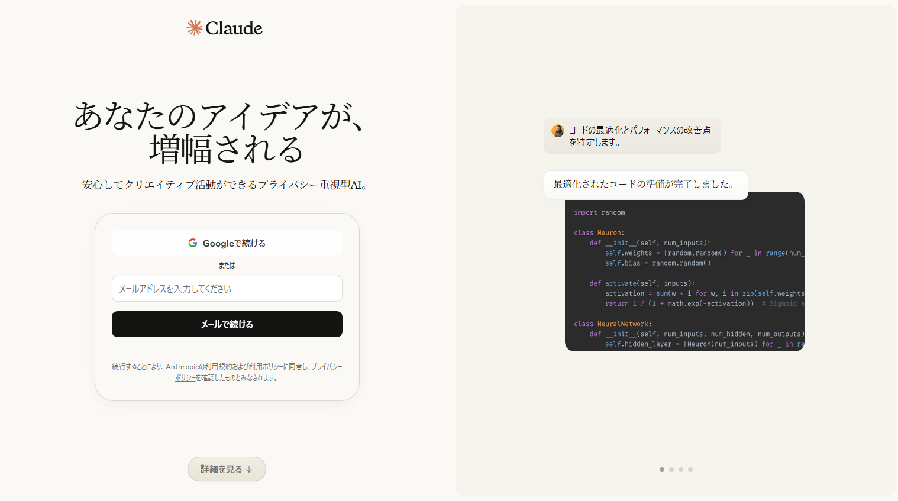898x501 pixels.
Task: Click the Google G icon
Action: click(x=193, y=243)
